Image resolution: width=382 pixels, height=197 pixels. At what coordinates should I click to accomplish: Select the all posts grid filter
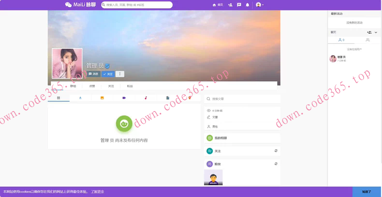pyautogui.click(x=59, y=98)
